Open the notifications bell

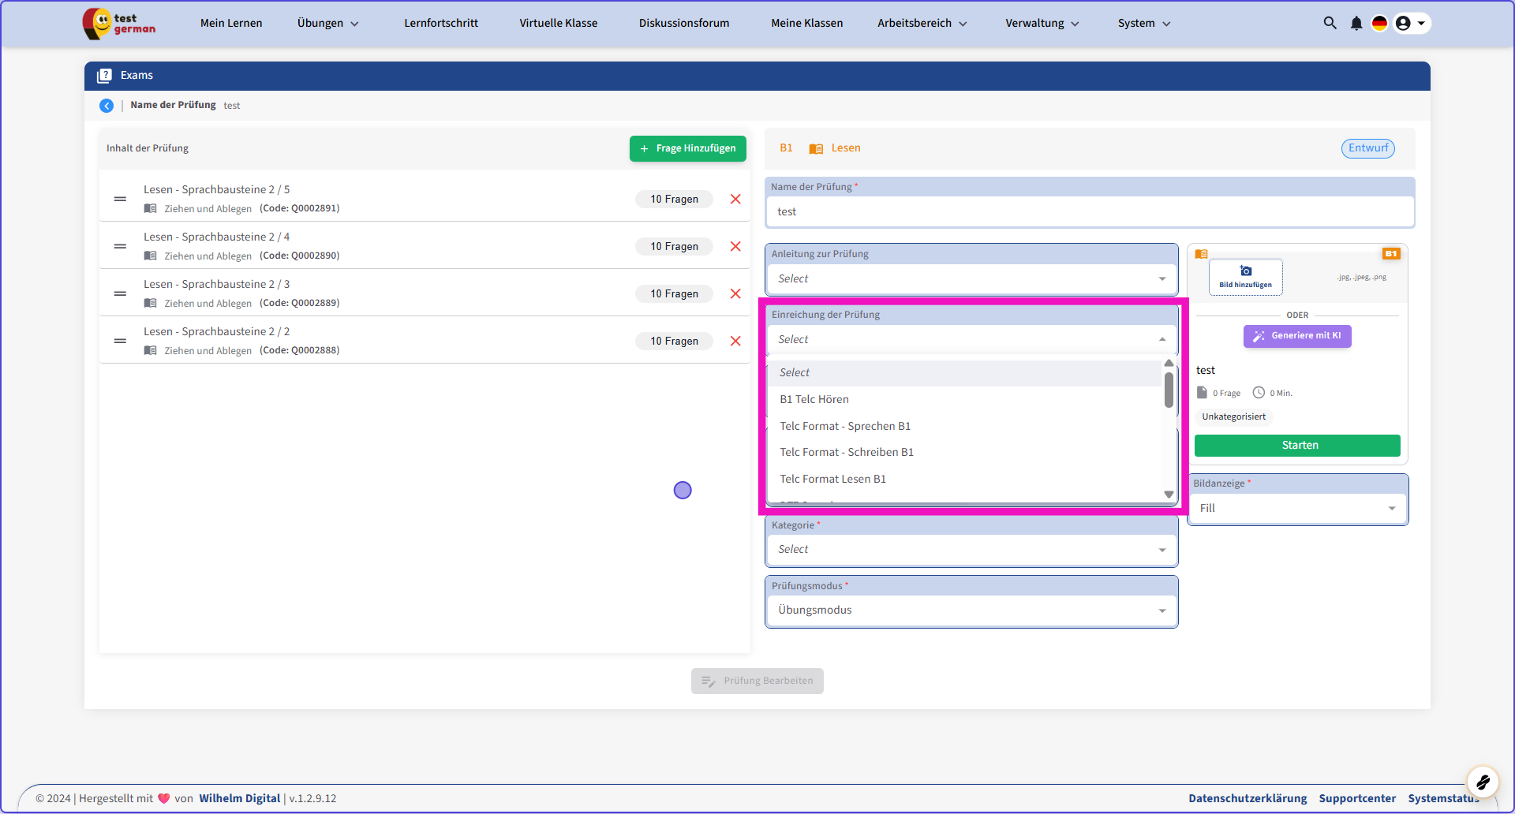point(1356,23)
